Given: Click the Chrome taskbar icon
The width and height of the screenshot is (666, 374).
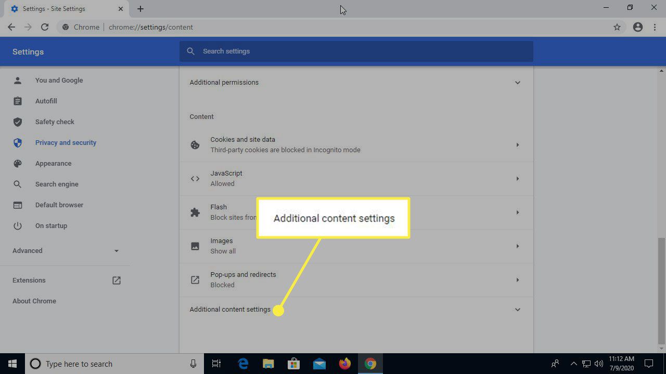Looking at the screenshot, I should [x=370, y=364].
